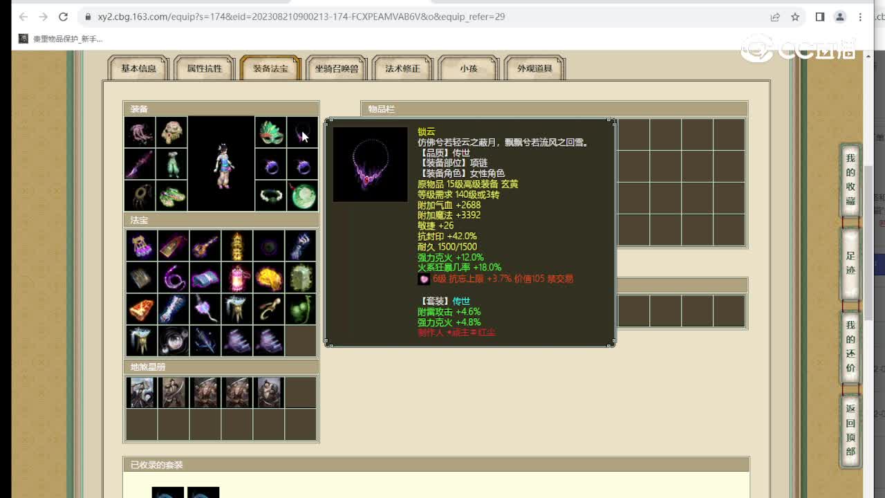Image resolution: width=885 pixels, height=498 pixels.
Task: Select the gray folded cloth treasure icon
Action: [x=142, y=277]
